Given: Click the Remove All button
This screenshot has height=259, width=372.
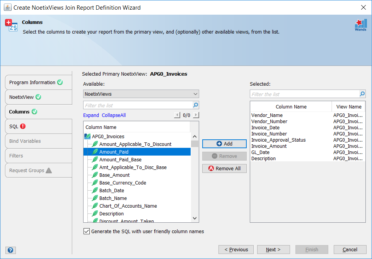Looking at the screenshot, I should click(224, 168).
